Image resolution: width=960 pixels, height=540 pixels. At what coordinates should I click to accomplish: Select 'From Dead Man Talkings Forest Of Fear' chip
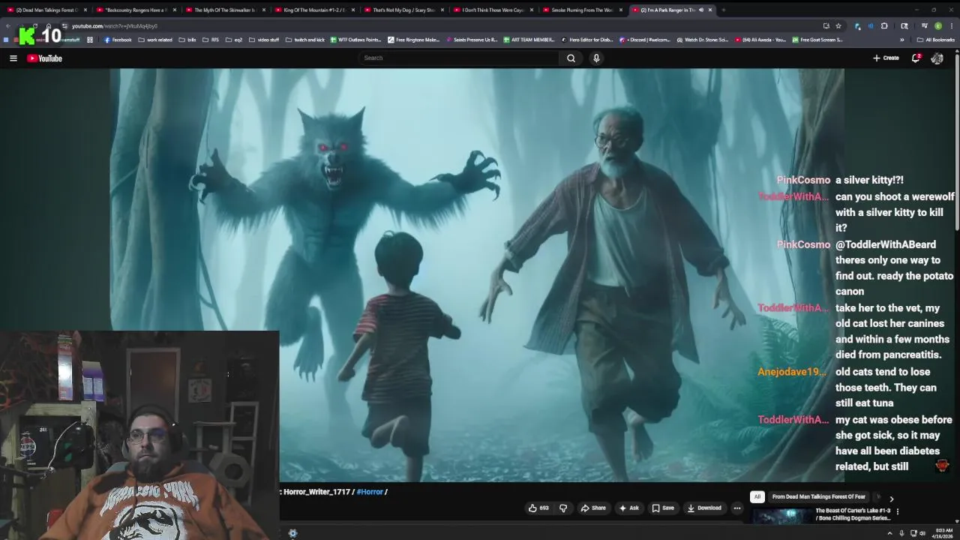[x=818, y=496]
